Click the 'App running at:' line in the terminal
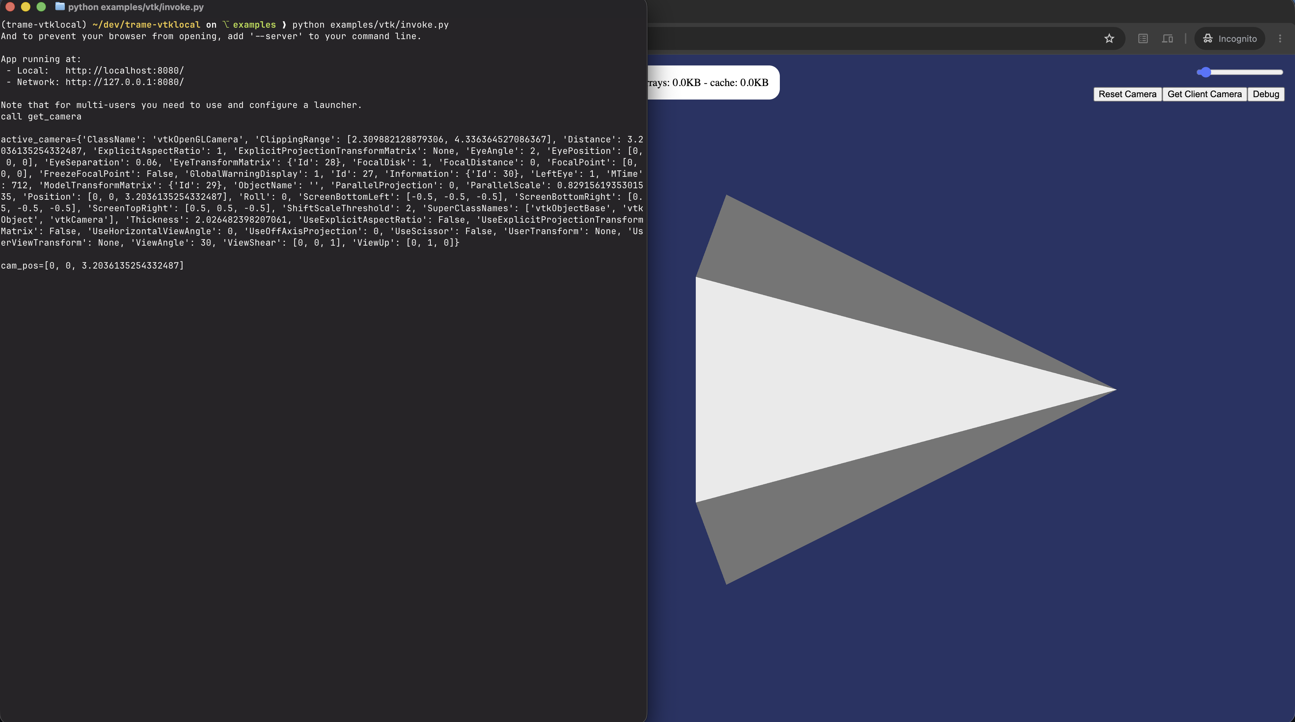This screenshot has height=722, width=1295. click(41, 59)
